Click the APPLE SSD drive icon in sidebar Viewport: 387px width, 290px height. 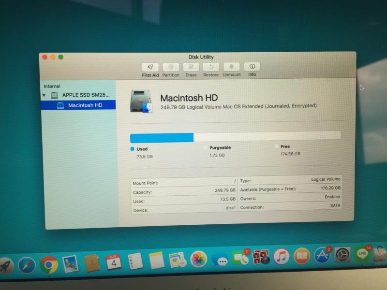[54, 95]
